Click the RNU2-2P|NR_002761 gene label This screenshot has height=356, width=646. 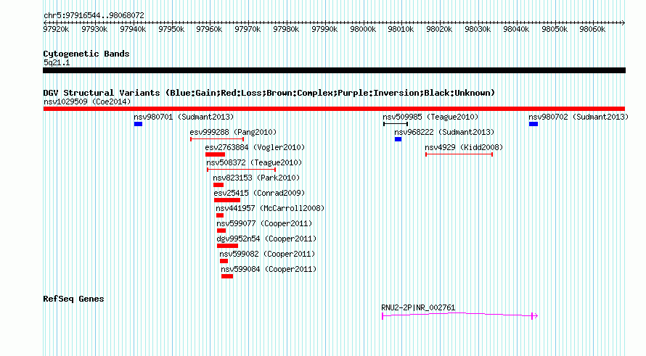(418, 307)
